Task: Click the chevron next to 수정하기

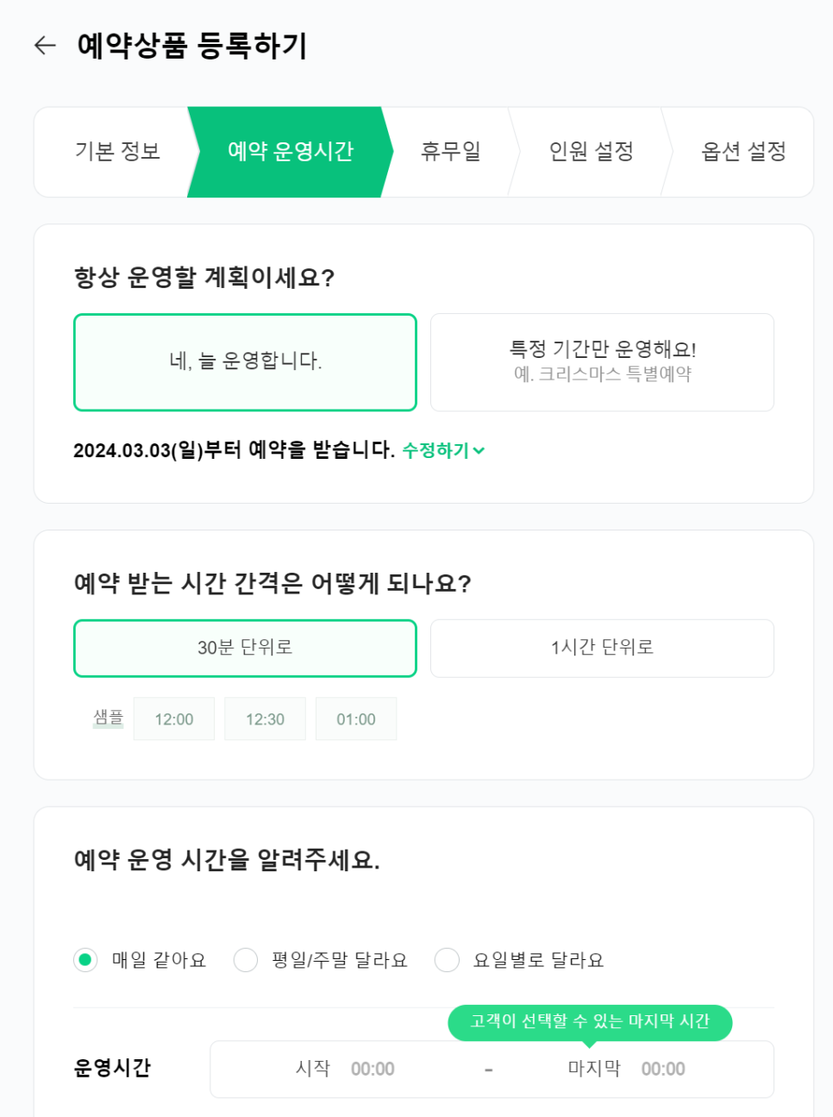Action: (x=479, y=450)
